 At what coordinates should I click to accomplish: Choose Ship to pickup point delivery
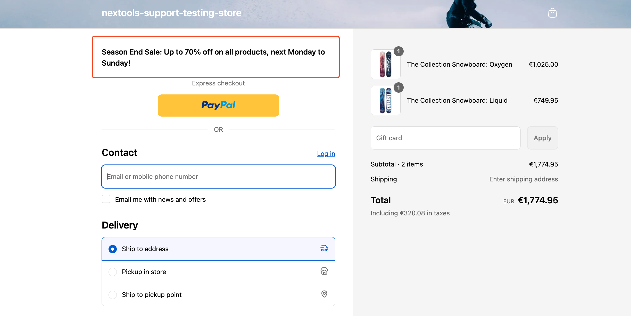point(218,295)
